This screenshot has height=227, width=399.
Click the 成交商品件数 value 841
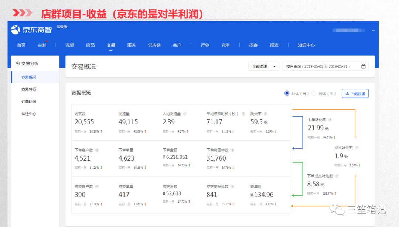212,195
